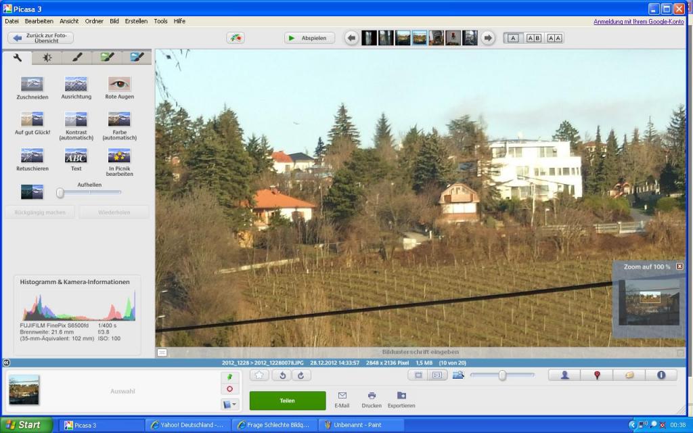Click the green Teilen button

287,401
